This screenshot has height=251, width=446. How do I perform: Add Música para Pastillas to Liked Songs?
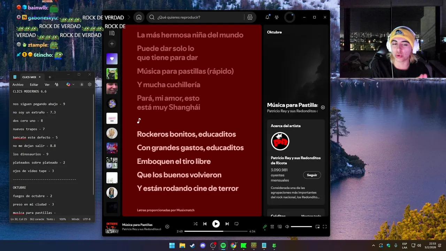click(x=167, y=227)
